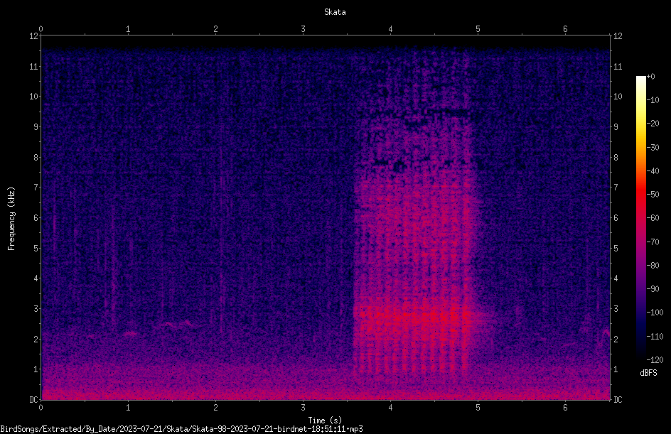671x434 pixels.
Task: Click the +0 label atop the color scale
Action: [650, 77]
